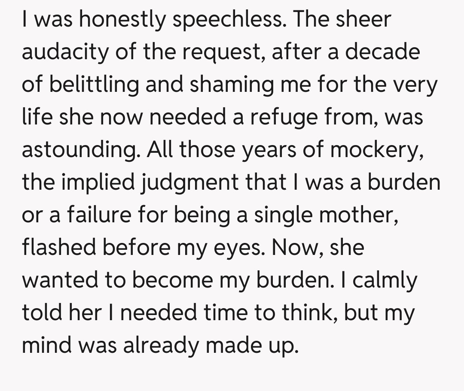
Task: Click the words "already made up"
Action: click(209, 345)
